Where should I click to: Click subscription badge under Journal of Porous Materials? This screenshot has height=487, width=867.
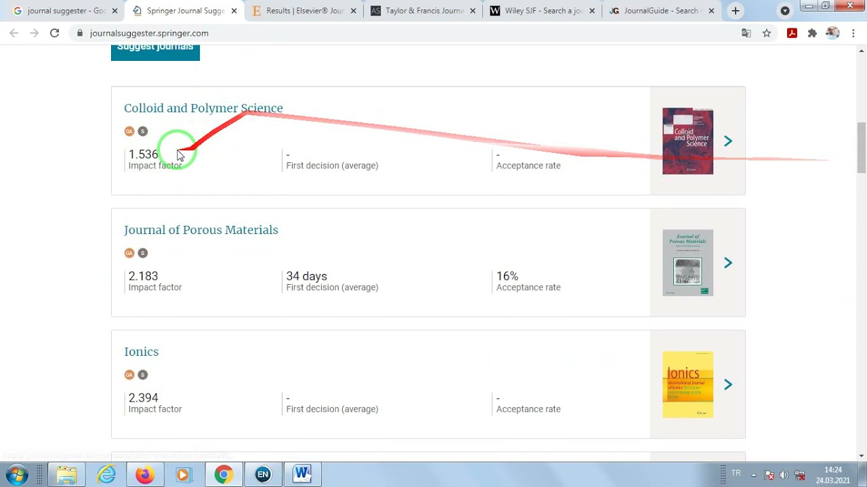(x=142, y=253)
